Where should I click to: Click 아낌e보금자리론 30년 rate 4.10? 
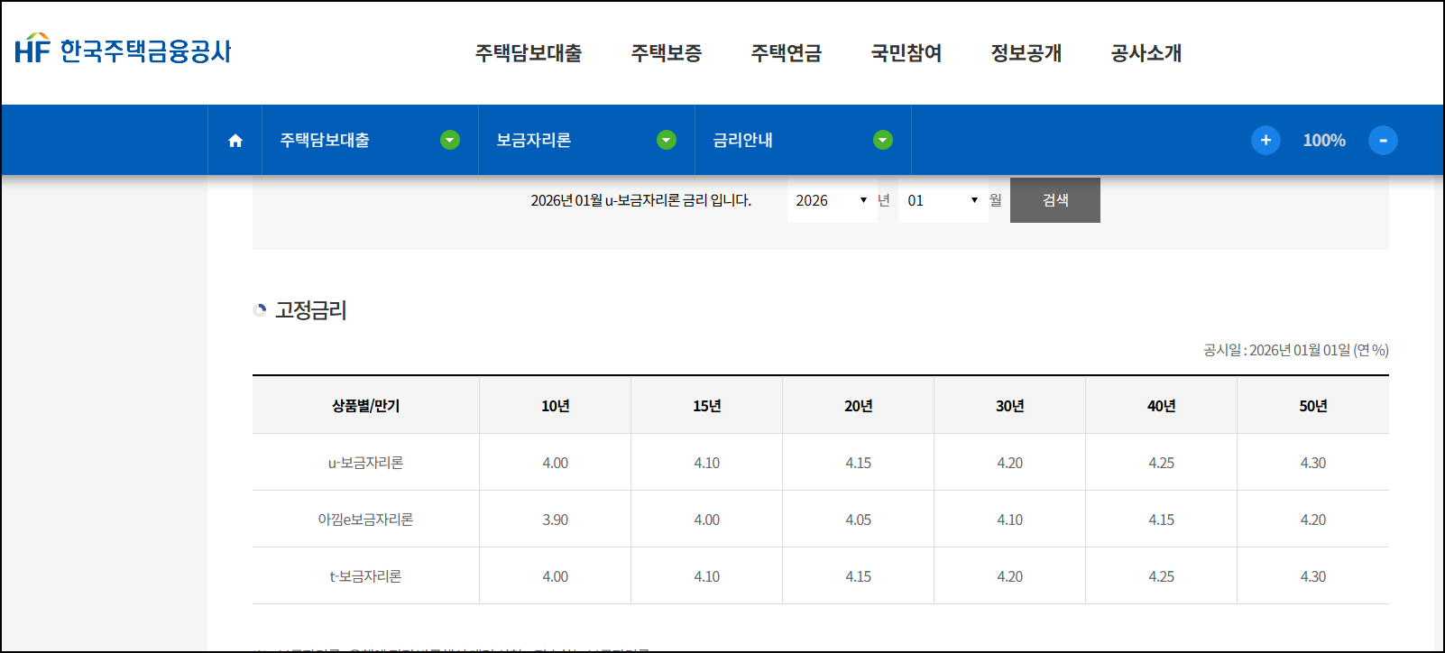click(1010, 520)
